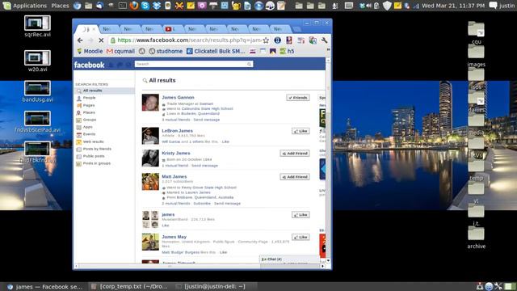Add Kristy James as friend
517x291 pixels.
(x=295, y=154)
